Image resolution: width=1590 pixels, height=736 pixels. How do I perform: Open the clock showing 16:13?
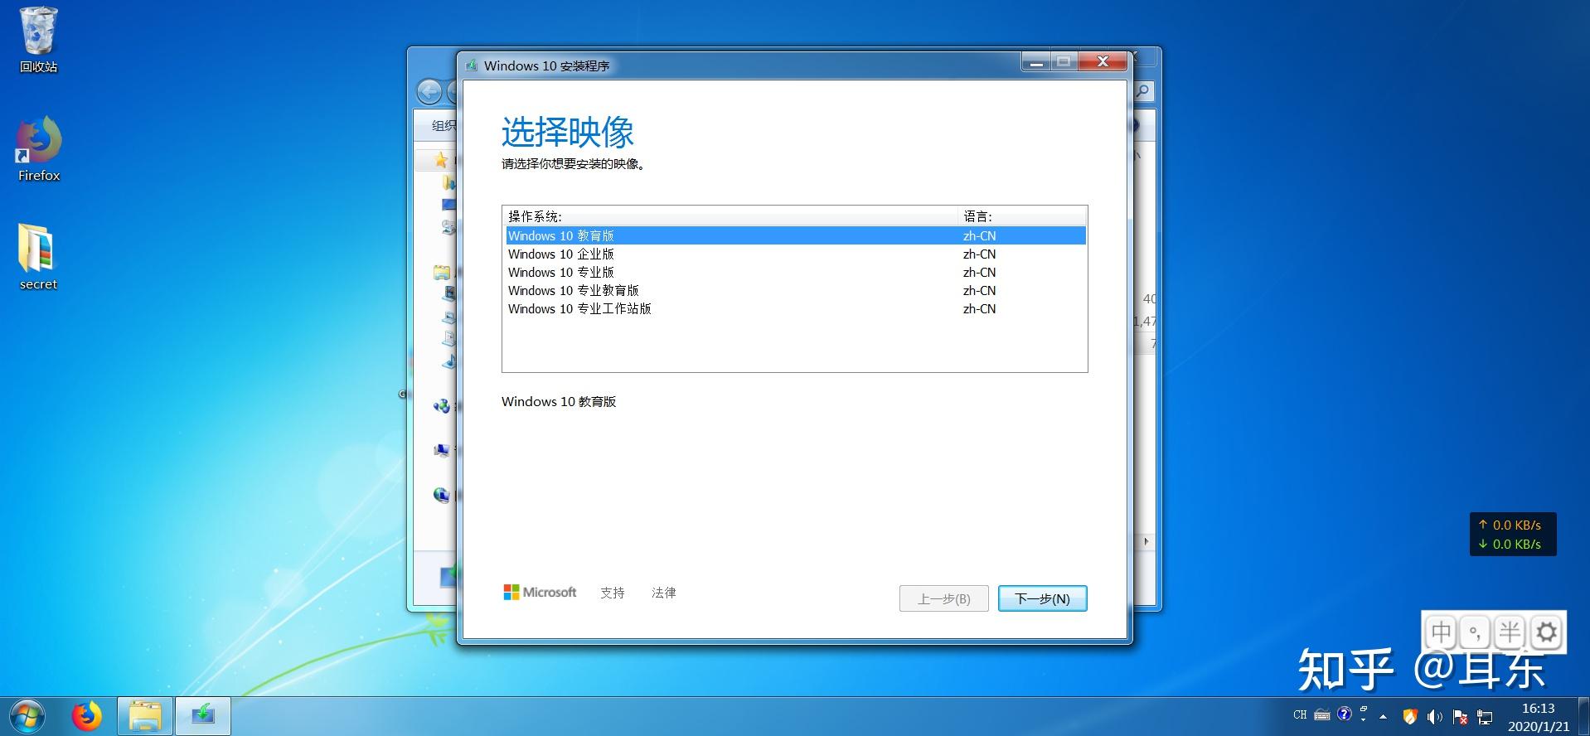click(x=1539, y=717)
